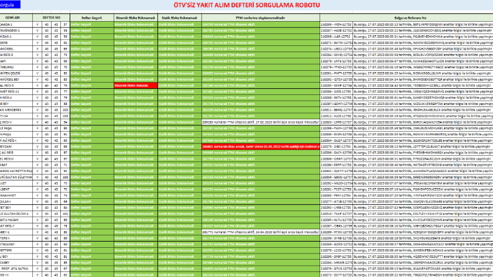
Task: Select the white 261771 numaralı TTM cell
Action: point(260,232)
